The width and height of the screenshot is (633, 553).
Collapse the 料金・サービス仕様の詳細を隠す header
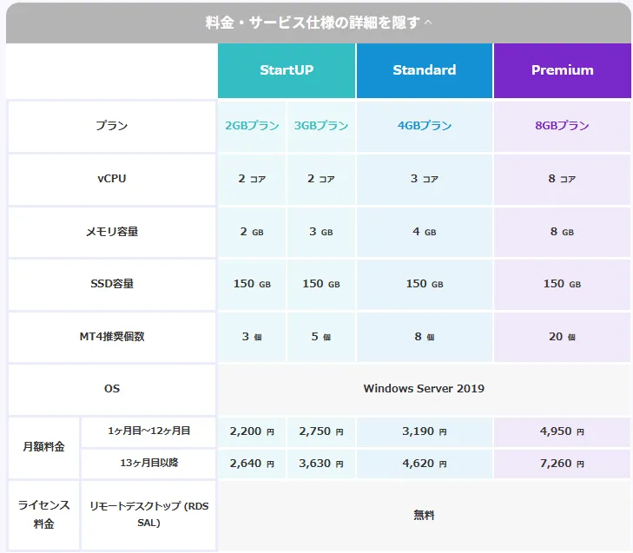(x=316, y=23)
